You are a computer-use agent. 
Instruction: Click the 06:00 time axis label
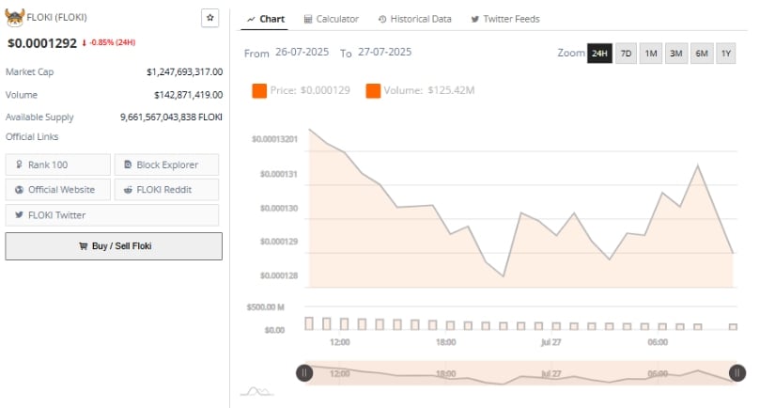(658, 342)
